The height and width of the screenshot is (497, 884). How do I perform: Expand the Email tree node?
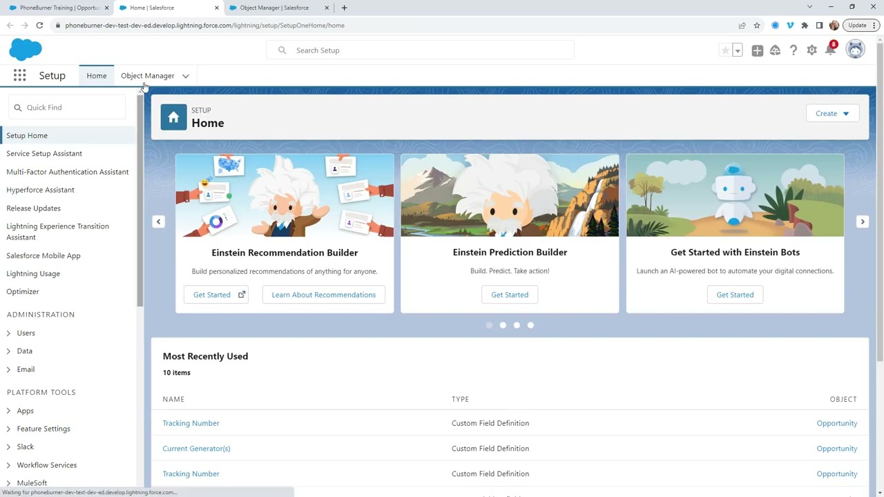point(8,370)
